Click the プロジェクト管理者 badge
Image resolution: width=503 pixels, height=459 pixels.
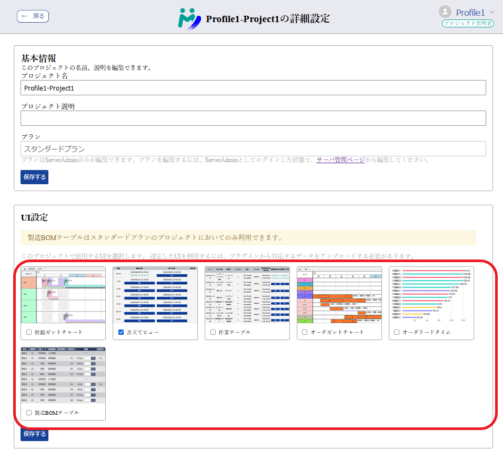(x=467, y=24)
